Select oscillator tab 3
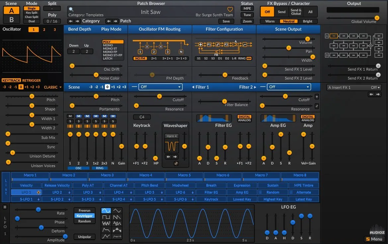Screen dimensions: 388x244 [55, 30]
